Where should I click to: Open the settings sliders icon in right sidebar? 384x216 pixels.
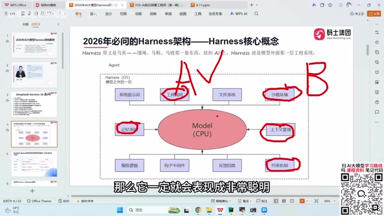click(x=377, y=32)
